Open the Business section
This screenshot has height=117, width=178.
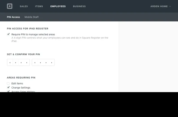[79, 6]
